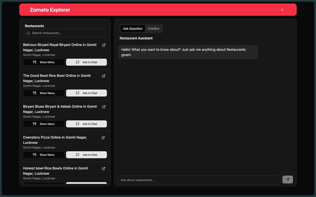316x197 pixels.
Task: Select Behrouz Biryani Royal Biryani title
Action: pos(60,47)
